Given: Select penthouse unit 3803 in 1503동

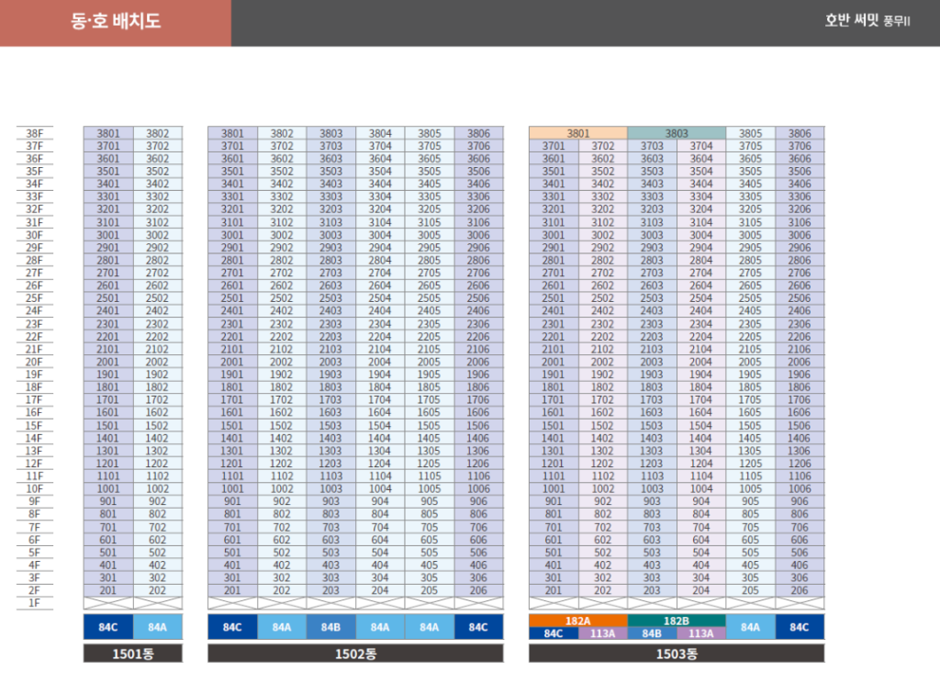Looking at the screenshot, I should point(677,133).
